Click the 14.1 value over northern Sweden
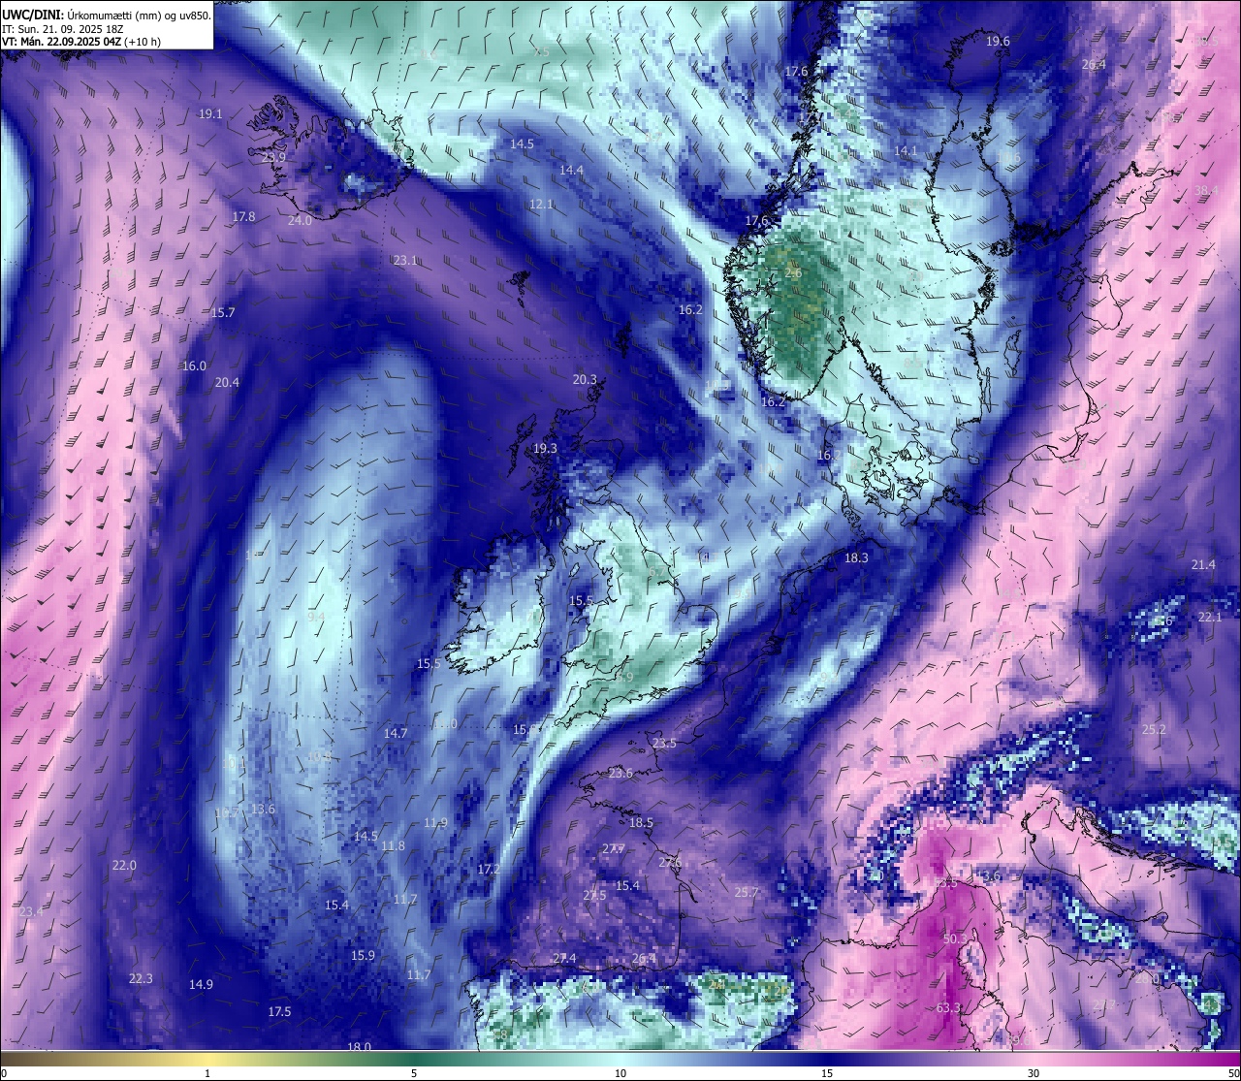This screenshot has height=1081, width=1241. [x=905, y=150]
